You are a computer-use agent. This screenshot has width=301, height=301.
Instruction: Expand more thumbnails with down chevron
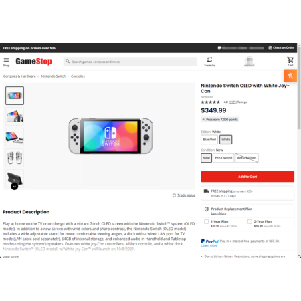click(x=15, y=186)
